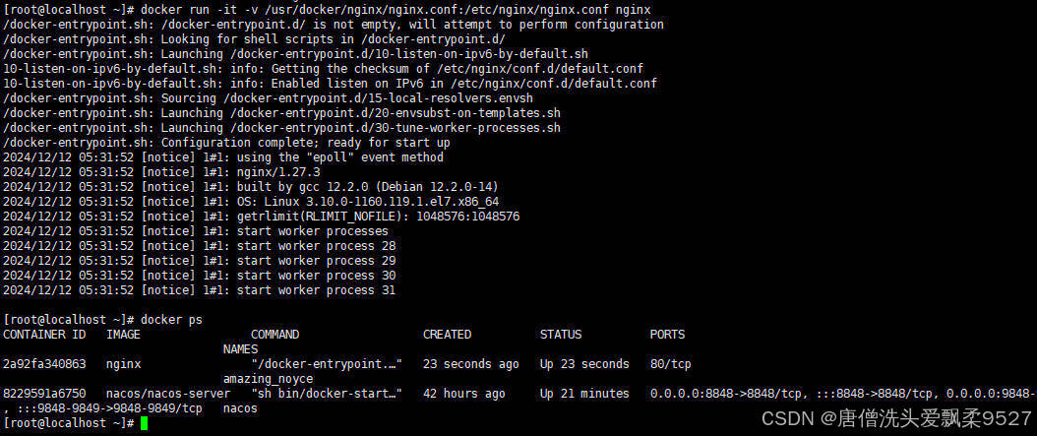Click the docker run command at the top
This screenshot has width=1037, height=436.
coord(395,10)
